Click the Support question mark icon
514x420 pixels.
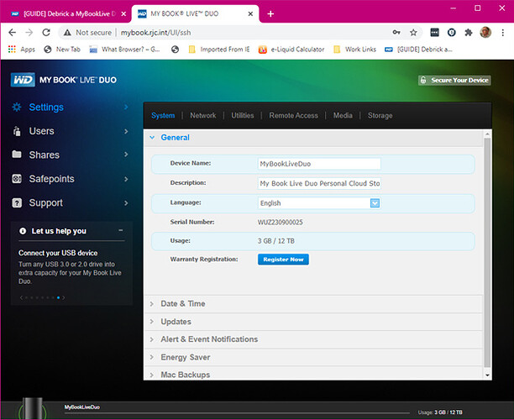click(17, 203)
